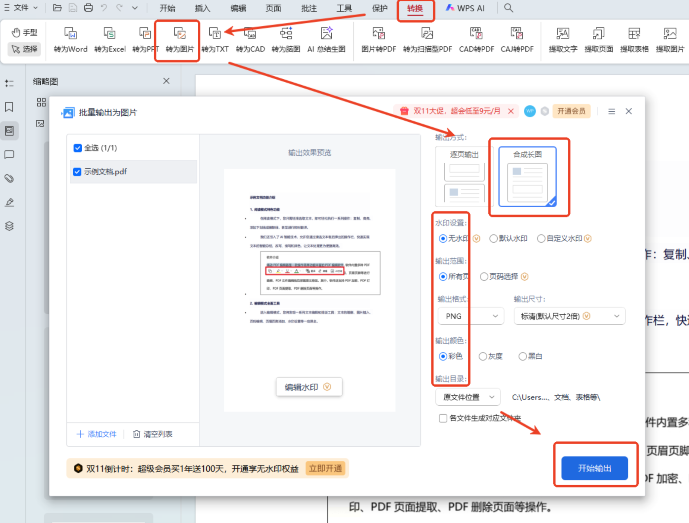Expand the 输出尺寸 size dropdown

tap(569, 316)
